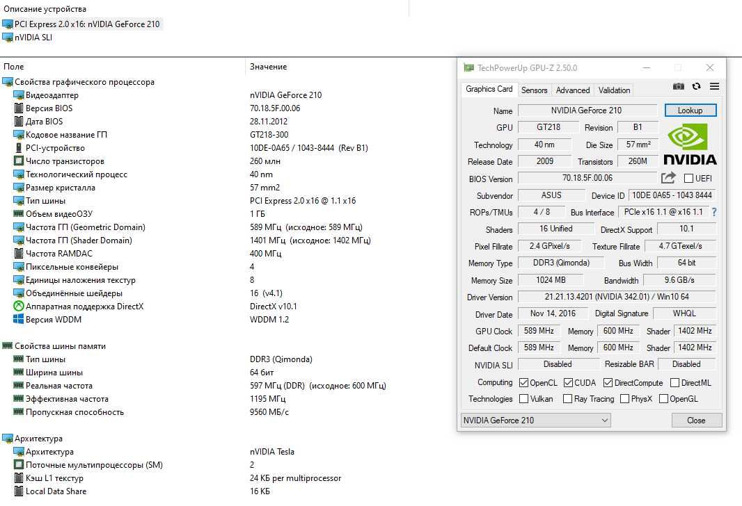Click the icon beside Частота RAMDAC

click(x=19, y=253)
